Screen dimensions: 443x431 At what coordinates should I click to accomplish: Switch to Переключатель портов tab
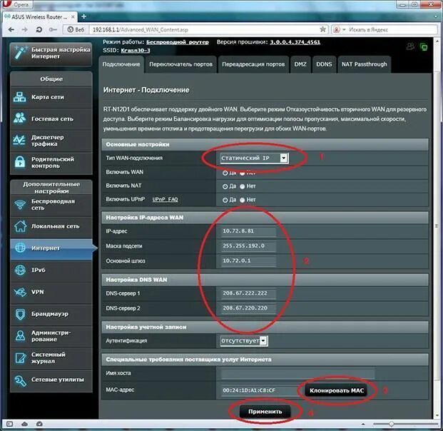[180, 64]
